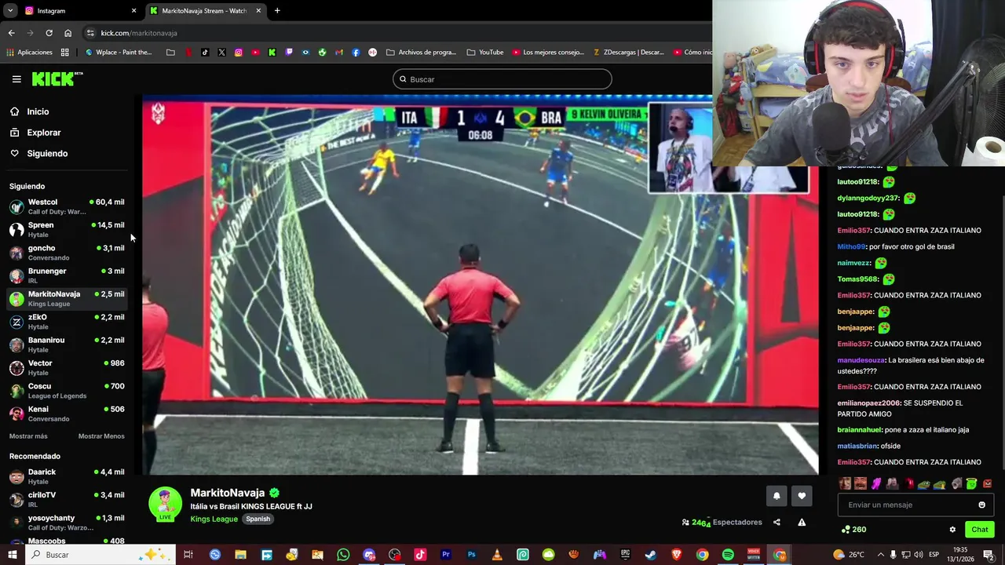This screenshot has height=565, width=1005.
Task: Open the Twitch bookmark icon
Action: point(289,53)
